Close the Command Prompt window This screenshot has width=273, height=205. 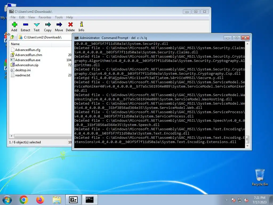tap(245, 38)
